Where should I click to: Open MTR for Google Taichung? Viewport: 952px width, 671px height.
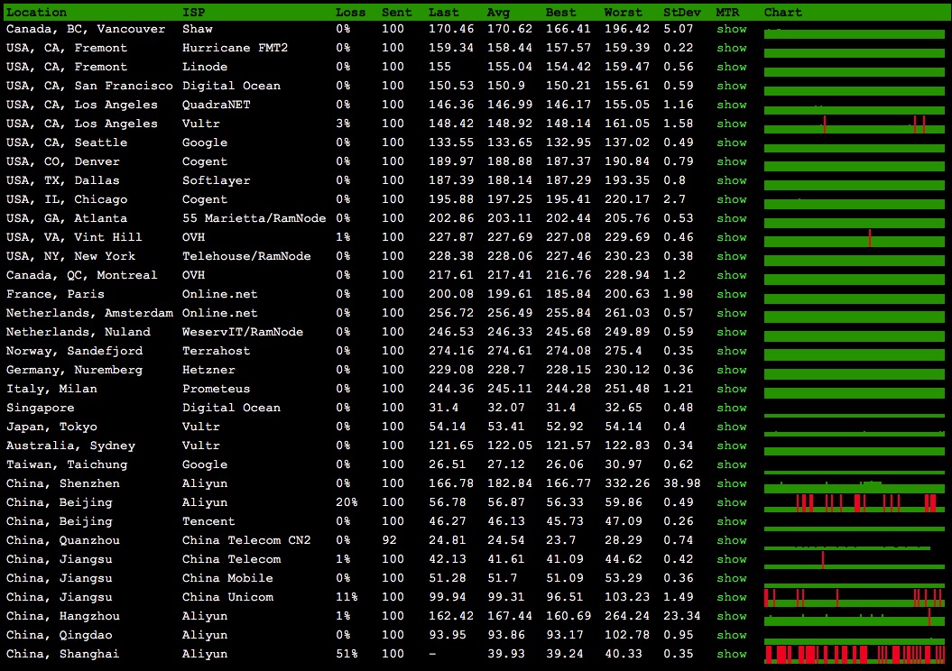click(x=731, y=464)
